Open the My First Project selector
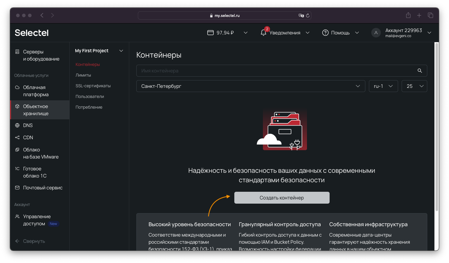This screenshot has width=449, height=263. pos(99,51)
